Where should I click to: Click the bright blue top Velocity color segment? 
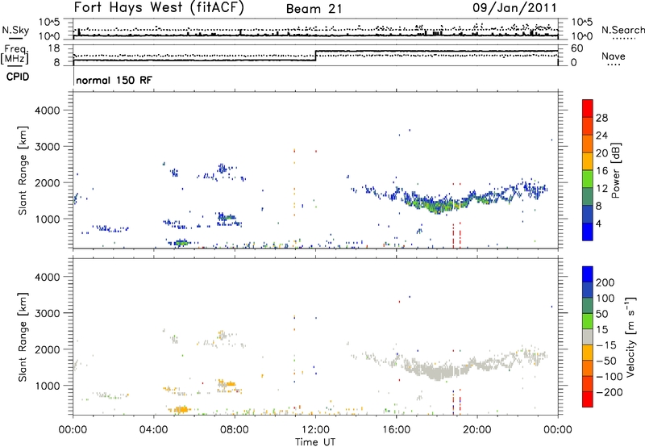[588, 274]
